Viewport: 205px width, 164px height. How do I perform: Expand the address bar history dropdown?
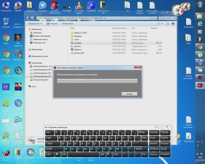pyautogui.click(x=152, y=18)
